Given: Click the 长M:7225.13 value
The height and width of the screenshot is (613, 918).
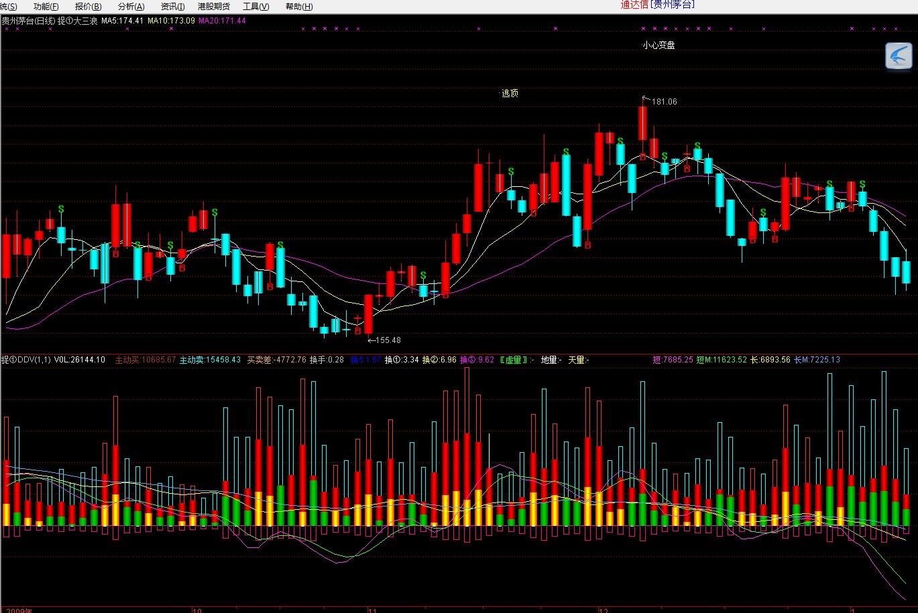Looking at the screenshot, I should click(x=817, y=360).
